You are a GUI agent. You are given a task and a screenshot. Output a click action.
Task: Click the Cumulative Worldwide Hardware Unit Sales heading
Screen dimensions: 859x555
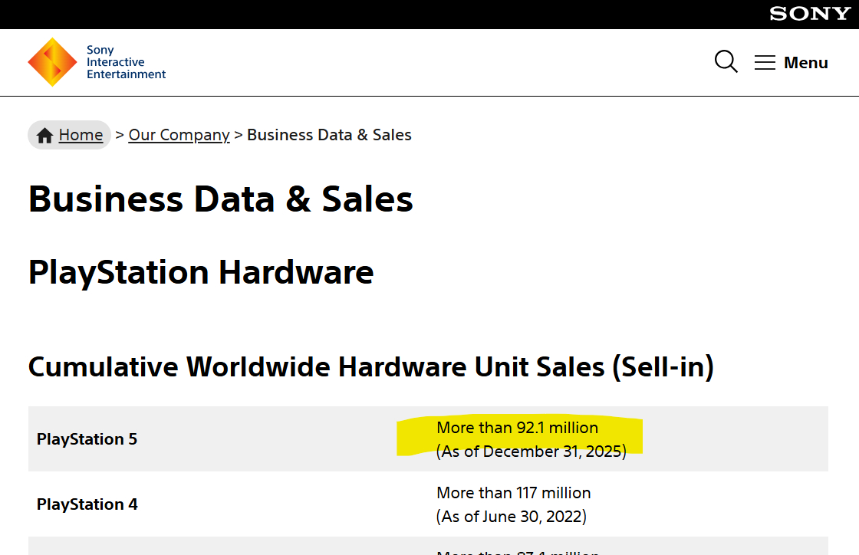point(371,367)
